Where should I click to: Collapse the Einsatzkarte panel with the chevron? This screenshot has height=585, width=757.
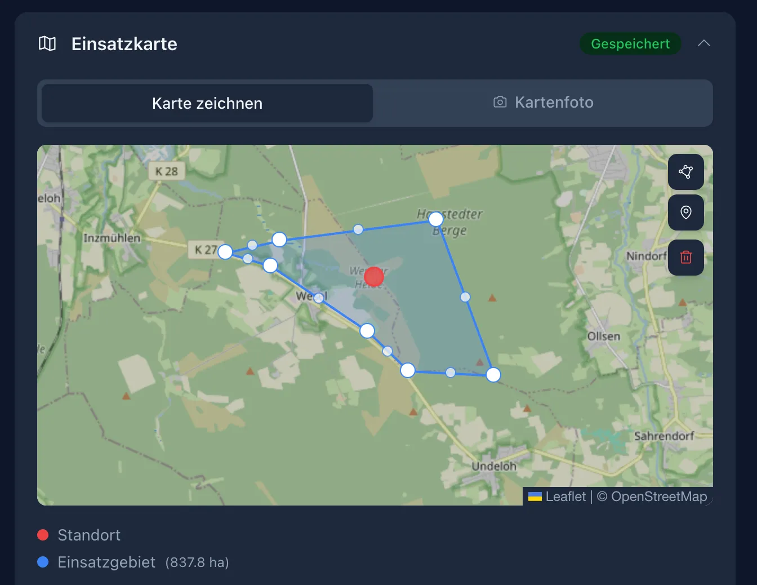[x=704, y=43]
